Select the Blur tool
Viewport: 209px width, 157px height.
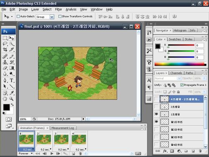[5, 74]
